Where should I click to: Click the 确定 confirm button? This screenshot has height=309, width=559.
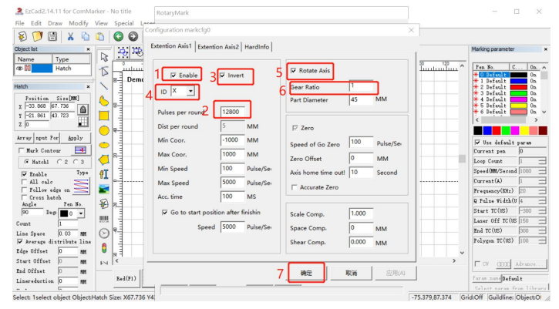point(306,273)
